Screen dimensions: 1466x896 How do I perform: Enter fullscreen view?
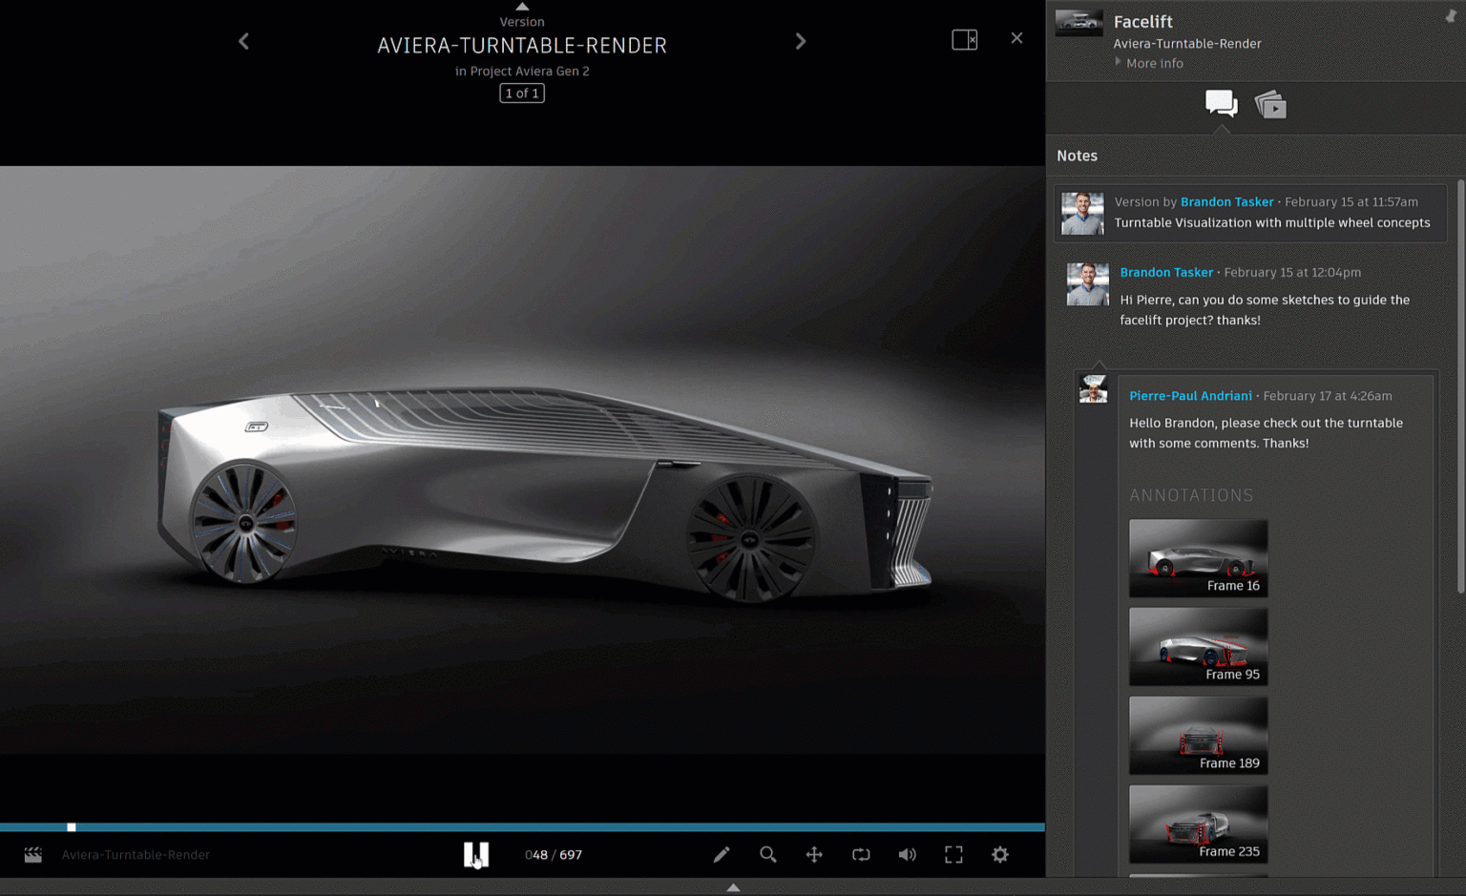(953, 855)
